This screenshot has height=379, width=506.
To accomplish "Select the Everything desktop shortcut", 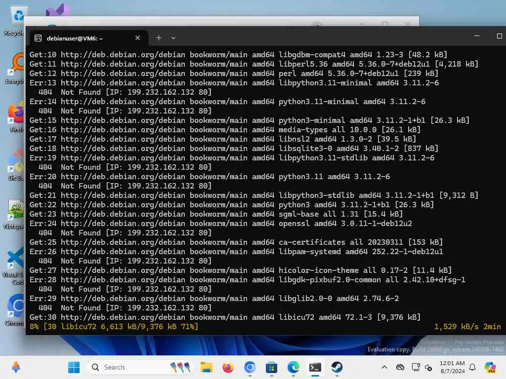I will tap(14, 69).
